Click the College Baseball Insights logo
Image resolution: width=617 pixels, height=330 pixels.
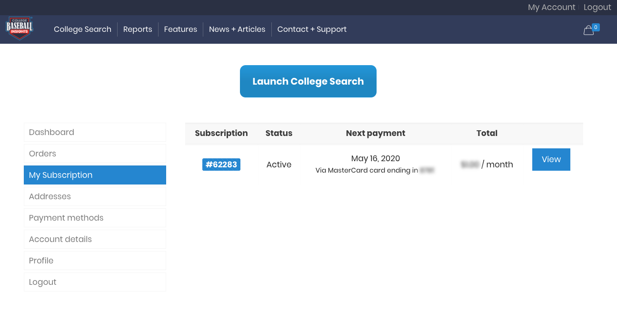[19, 29]
